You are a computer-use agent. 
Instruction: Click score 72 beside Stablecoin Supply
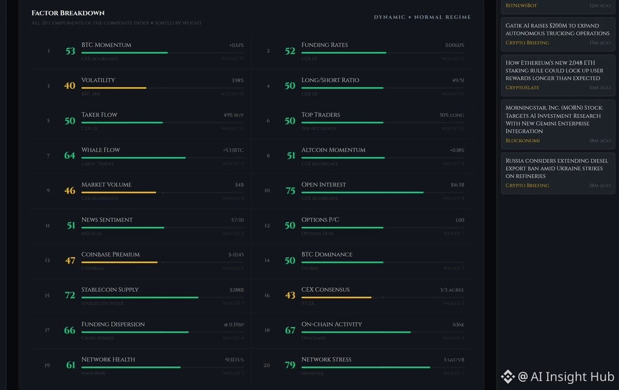(x=70, y=295)
